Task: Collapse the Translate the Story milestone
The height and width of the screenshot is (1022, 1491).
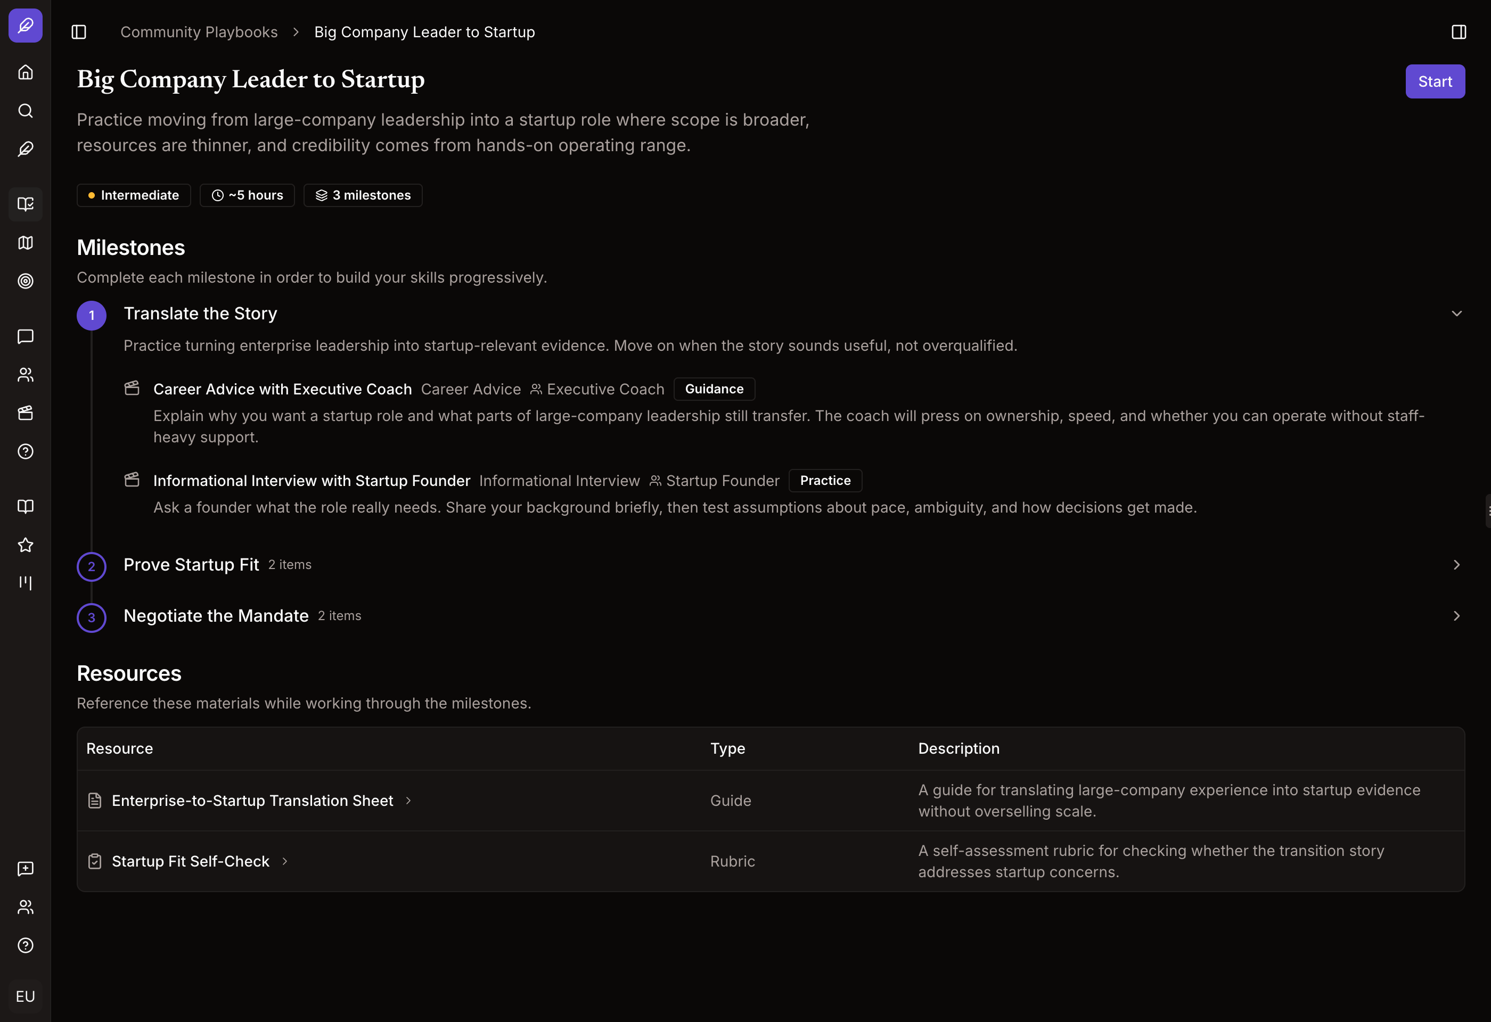Action: tap(1456, 314)
